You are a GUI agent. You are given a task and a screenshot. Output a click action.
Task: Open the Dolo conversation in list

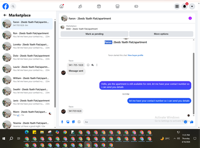(27, 57)
